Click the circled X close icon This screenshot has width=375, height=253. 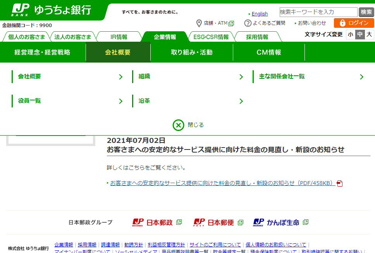(178, 125)
